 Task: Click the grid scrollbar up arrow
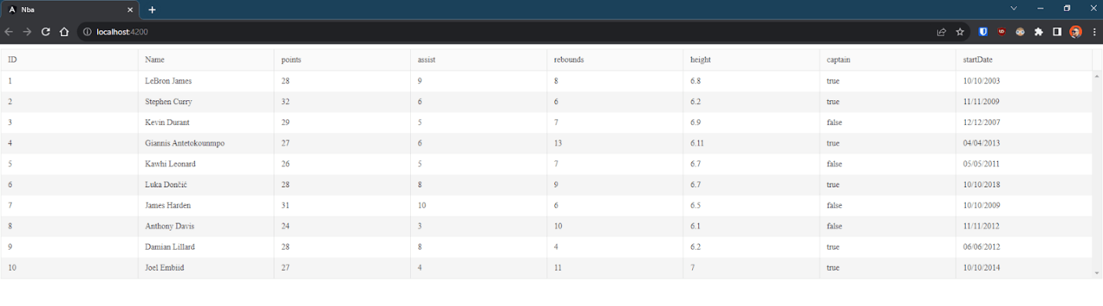(x=1097, y=76)
